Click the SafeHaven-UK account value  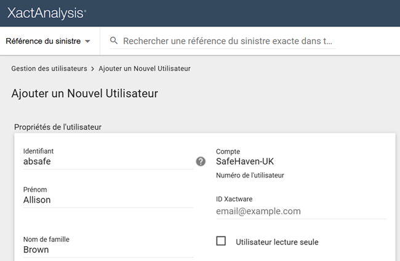245,162
